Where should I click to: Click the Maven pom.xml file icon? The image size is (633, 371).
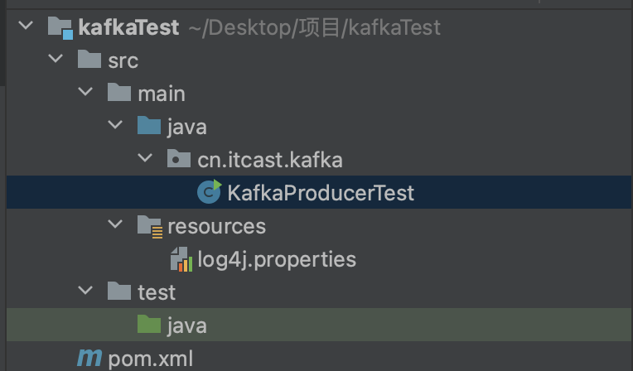pyautogui.click(x=89, y=358)
